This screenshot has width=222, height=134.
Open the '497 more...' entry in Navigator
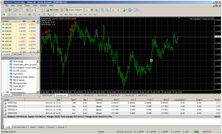point(18,89)
